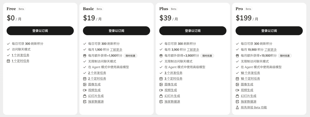The image size is (310, 117).
Task: Click 登录以订阅 button under the Free plan
Action: pos(40,31)
